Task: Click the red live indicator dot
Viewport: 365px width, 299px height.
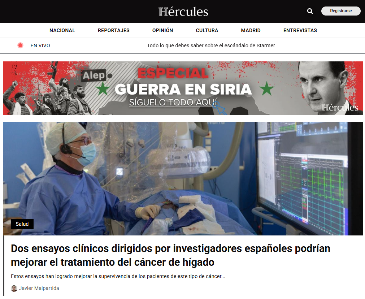Action: tap(20, 45)
